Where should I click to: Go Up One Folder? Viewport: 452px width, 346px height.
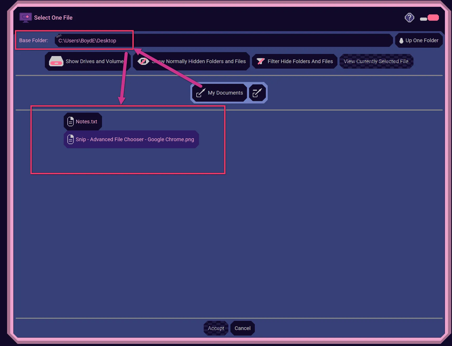[x=419, y=40]
